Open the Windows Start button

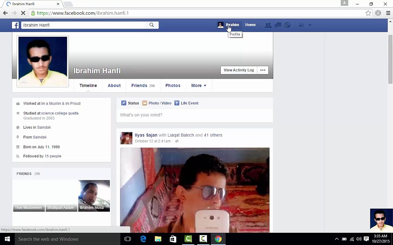pos(7,239)
